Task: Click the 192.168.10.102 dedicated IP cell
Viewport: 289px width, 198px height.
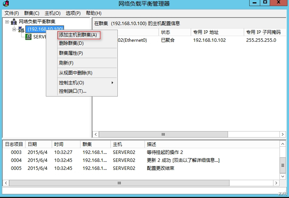Action: click(x=209, y=40)
